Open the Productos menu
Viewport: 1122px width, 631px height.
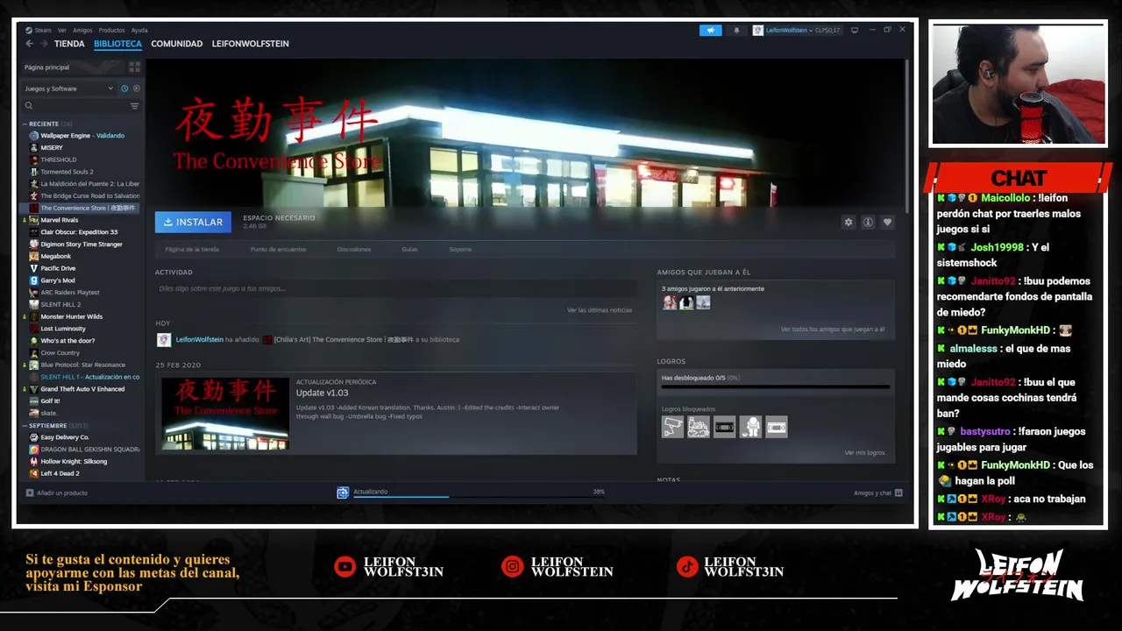click(111, 30)
